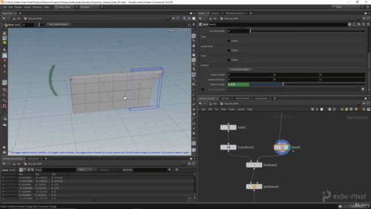
Task: Switch to the Performance Monitor tab
Action: pyautogui.click(x=234, y=13)
